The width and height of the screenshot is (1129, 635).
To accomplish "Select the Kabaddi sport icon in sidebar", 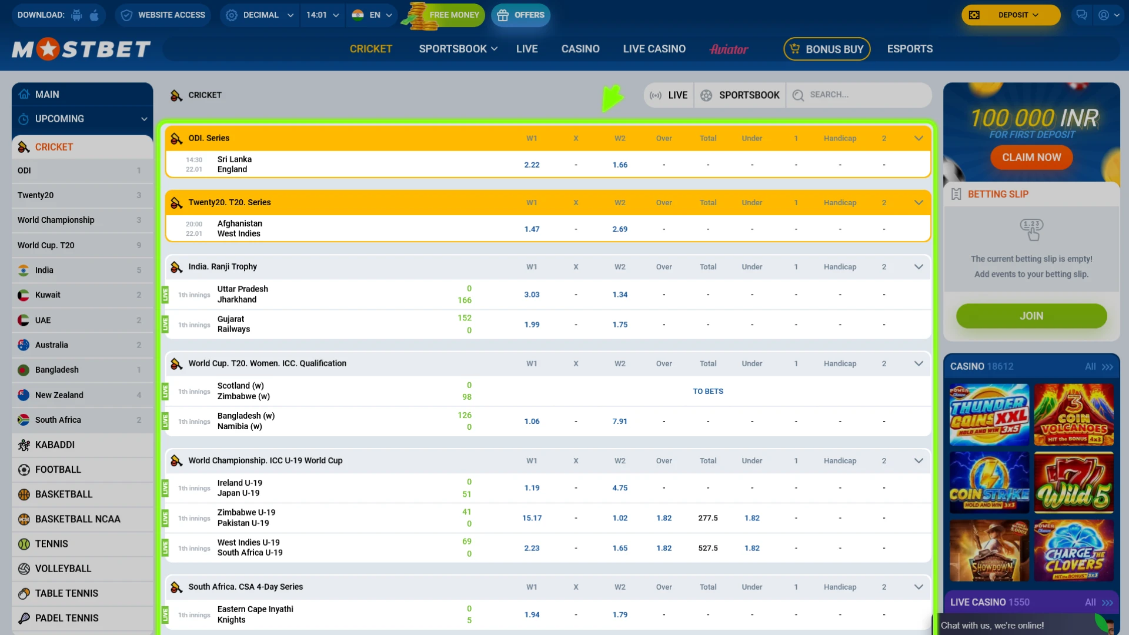I will click(24, 445).
